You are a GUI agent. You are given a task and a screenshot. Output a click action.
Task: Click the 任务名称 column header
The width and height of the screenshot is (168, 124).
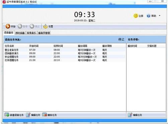pos(9,46)
